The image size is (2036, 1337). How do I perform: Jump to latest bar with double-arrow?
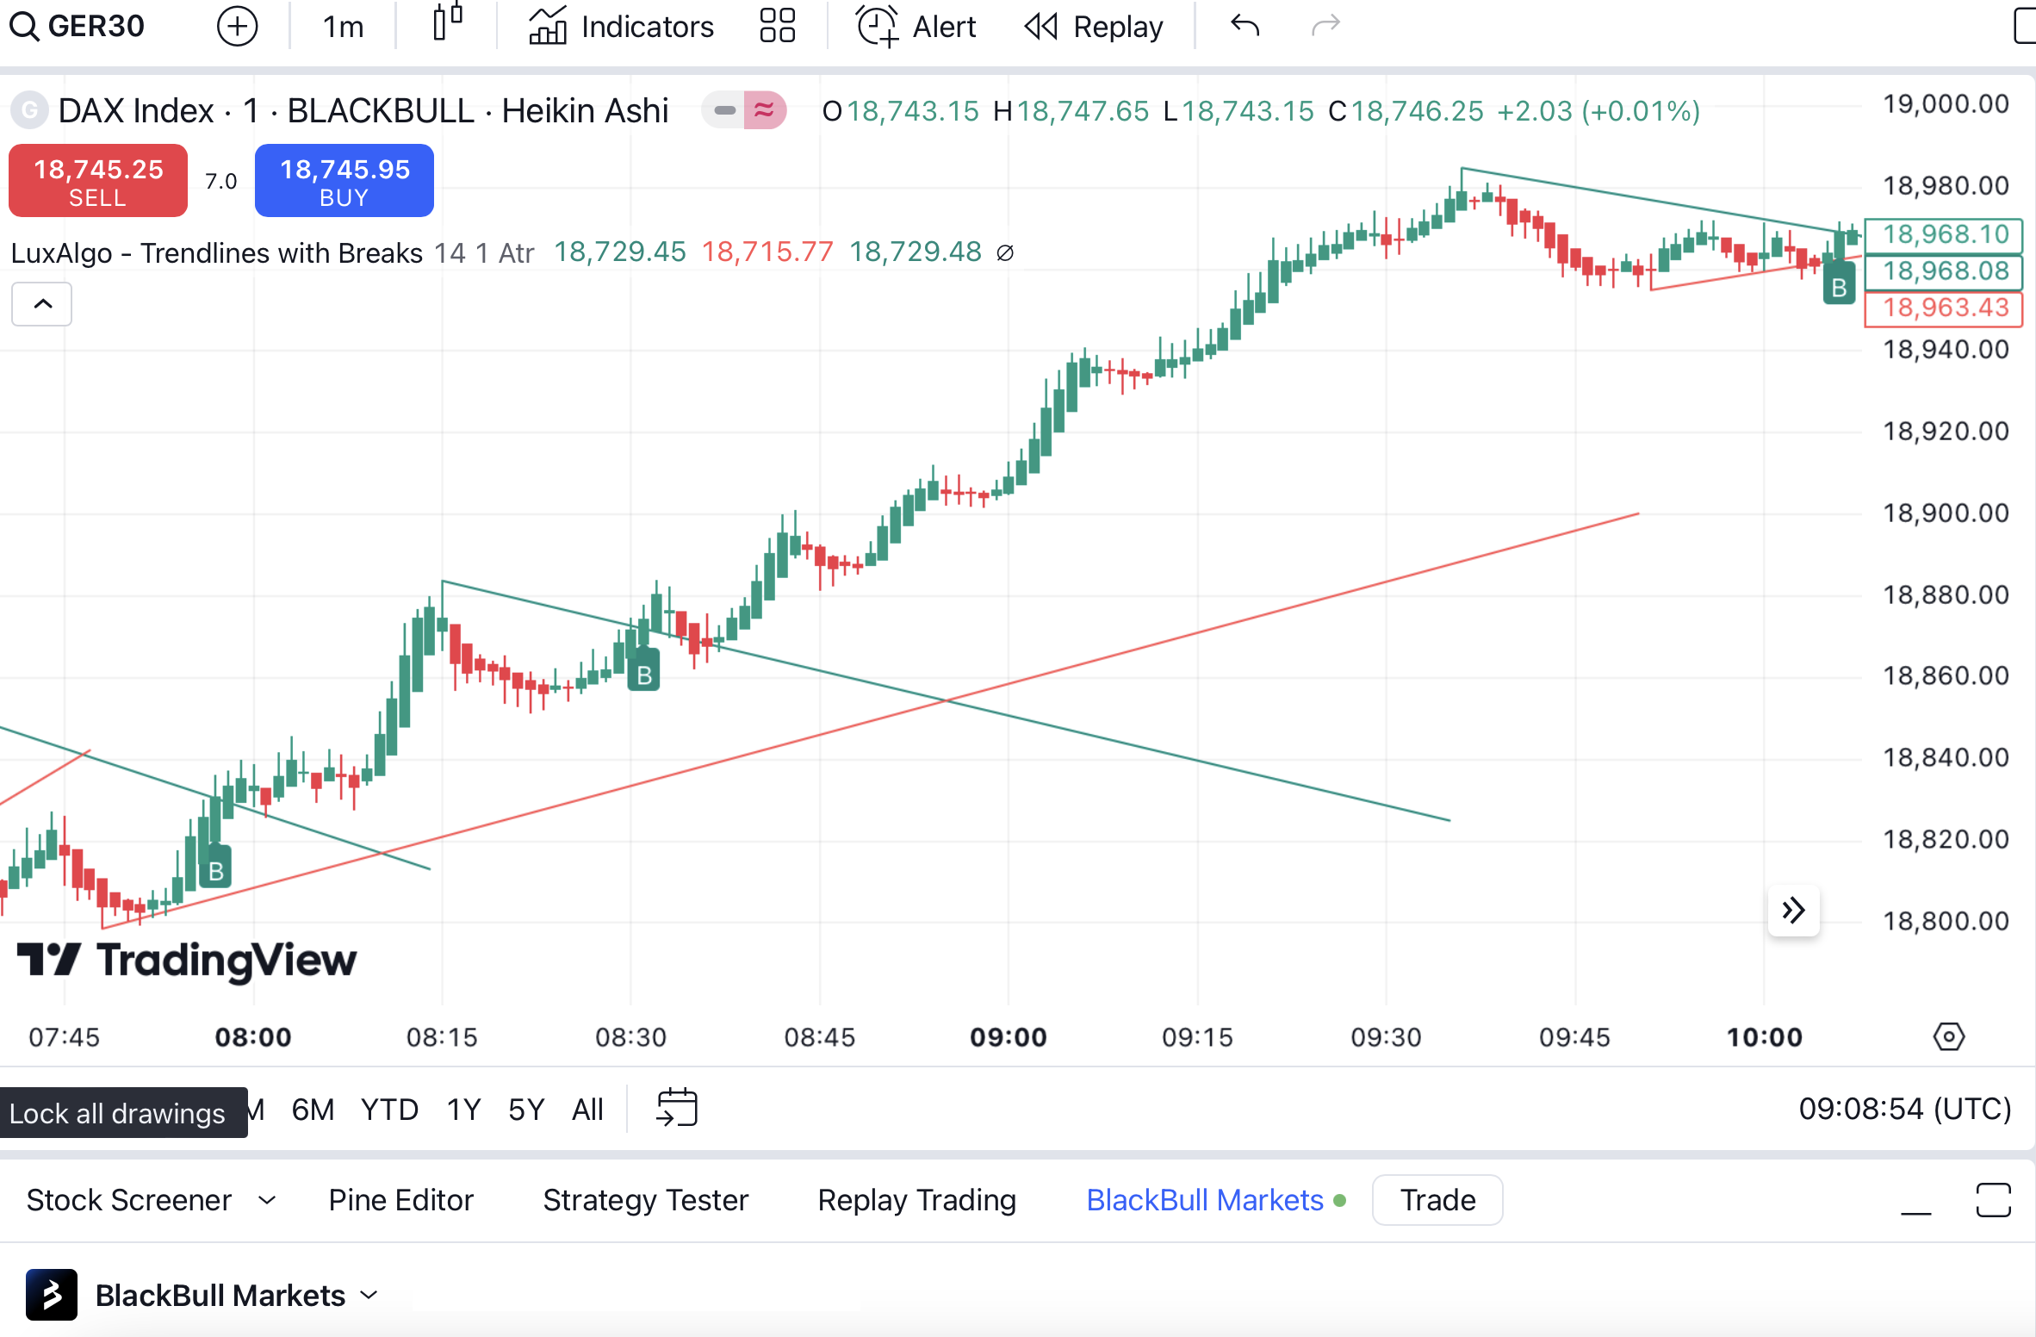coord(1794,911)
